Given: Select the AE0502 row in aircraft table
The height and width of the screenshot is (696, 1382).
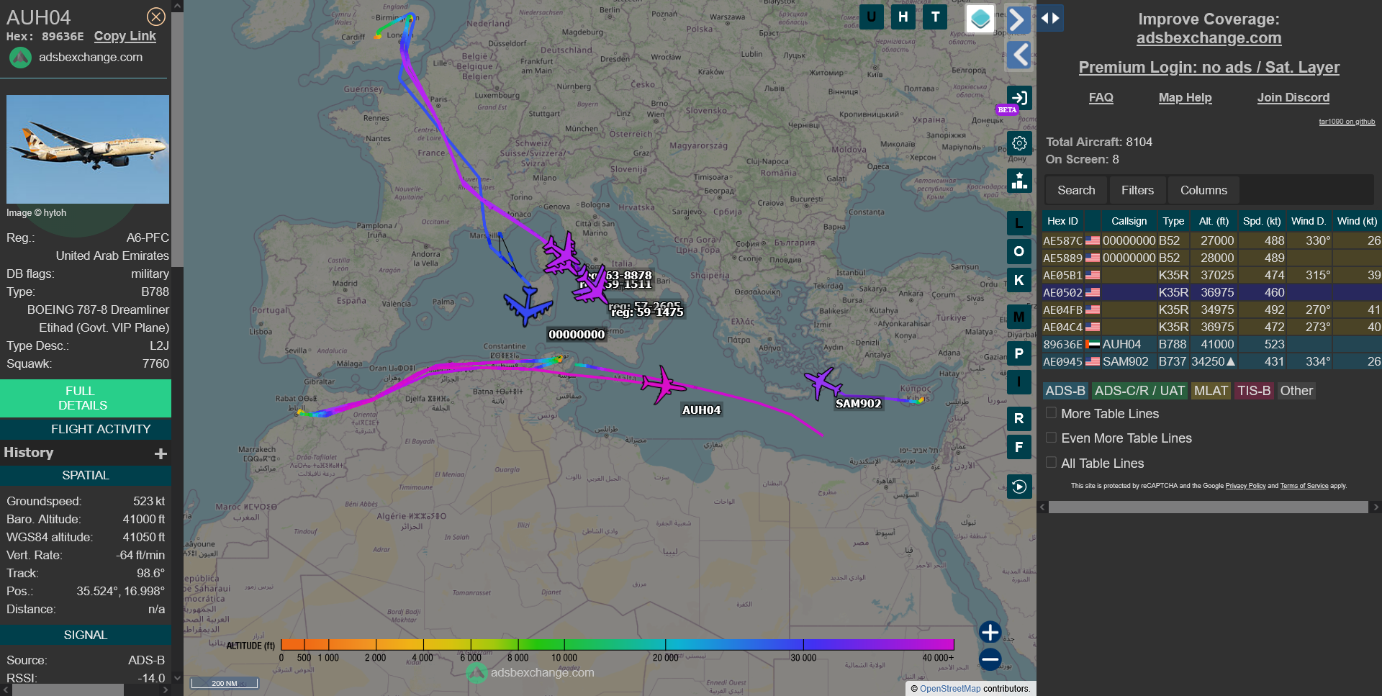Looking at the screenshot, I should (1211, 292).
